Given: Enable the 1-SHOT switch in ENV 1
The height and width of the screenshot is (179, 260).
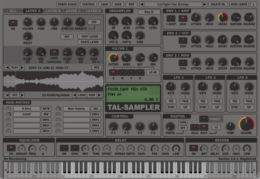Looking at the screenshot, I should click(x=171, y=18).
